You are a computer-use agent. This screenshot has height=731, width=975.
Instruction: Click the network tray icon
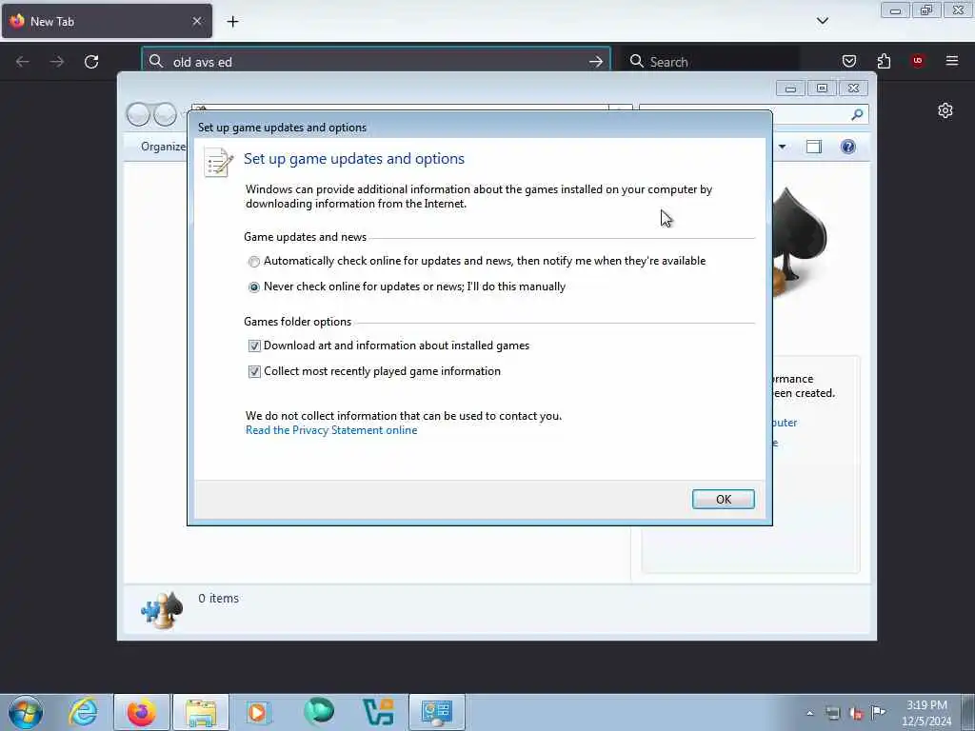tap(832, 713)
